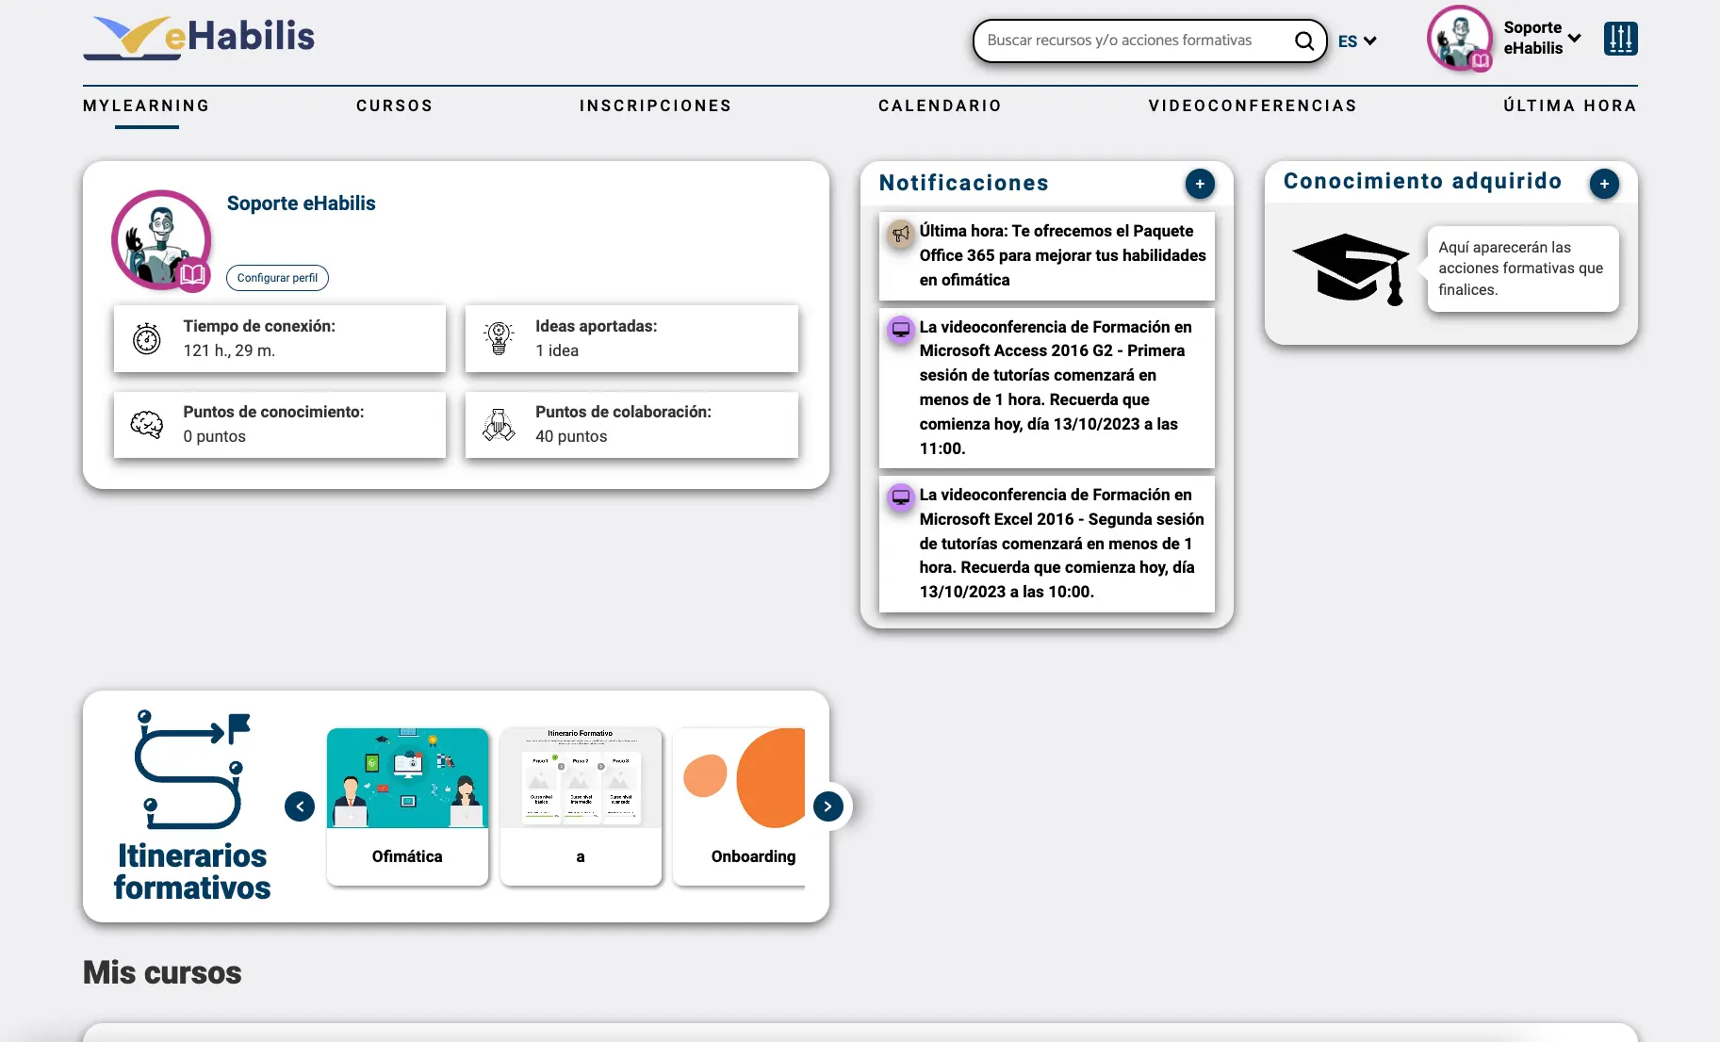Open the Soporte eHabilis user menu
Image resolution: width=1720 pixels, height=1042 pixels.
coord(1542,39)
